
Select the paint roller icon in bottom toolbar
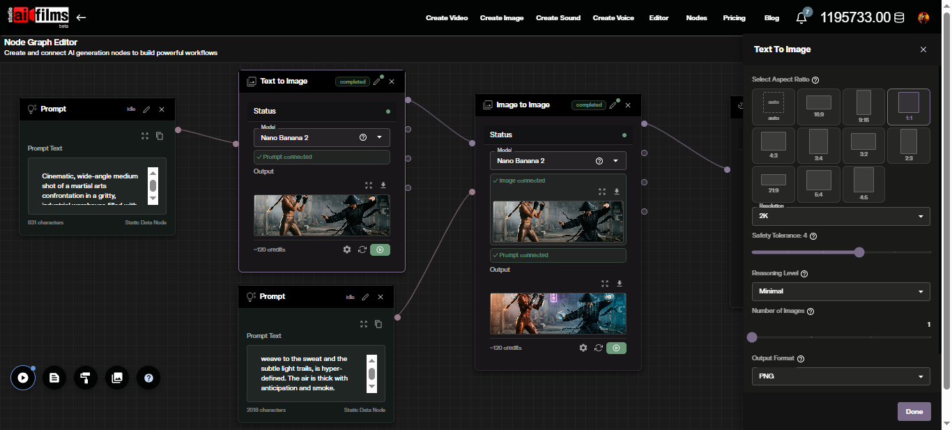point(86,378)
